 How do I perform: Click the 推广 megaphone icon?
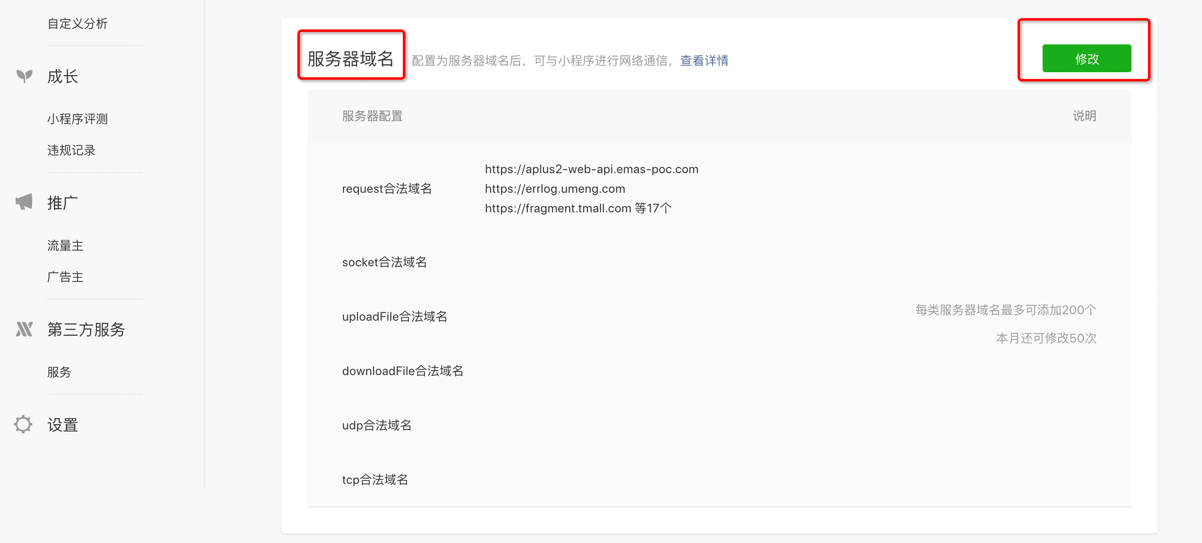pos(24,202)
